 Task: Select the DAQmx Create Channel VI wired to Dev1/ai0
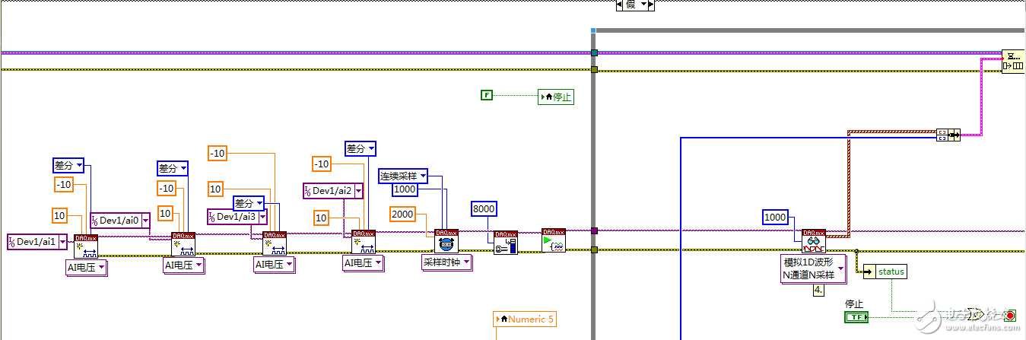point(183,244)
